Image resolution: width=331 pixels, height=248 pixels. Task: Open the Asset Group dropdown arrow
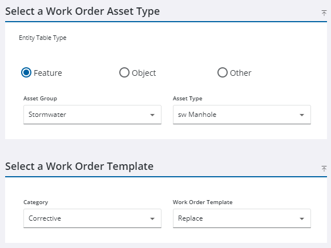[152, 115]
